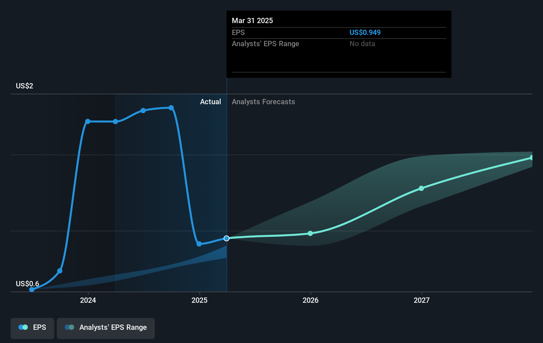Image resolution: width=543 pixels, height=343 pixels.
Task: Click the last forecast point at chart's right edge
Action: coord(532,158)
